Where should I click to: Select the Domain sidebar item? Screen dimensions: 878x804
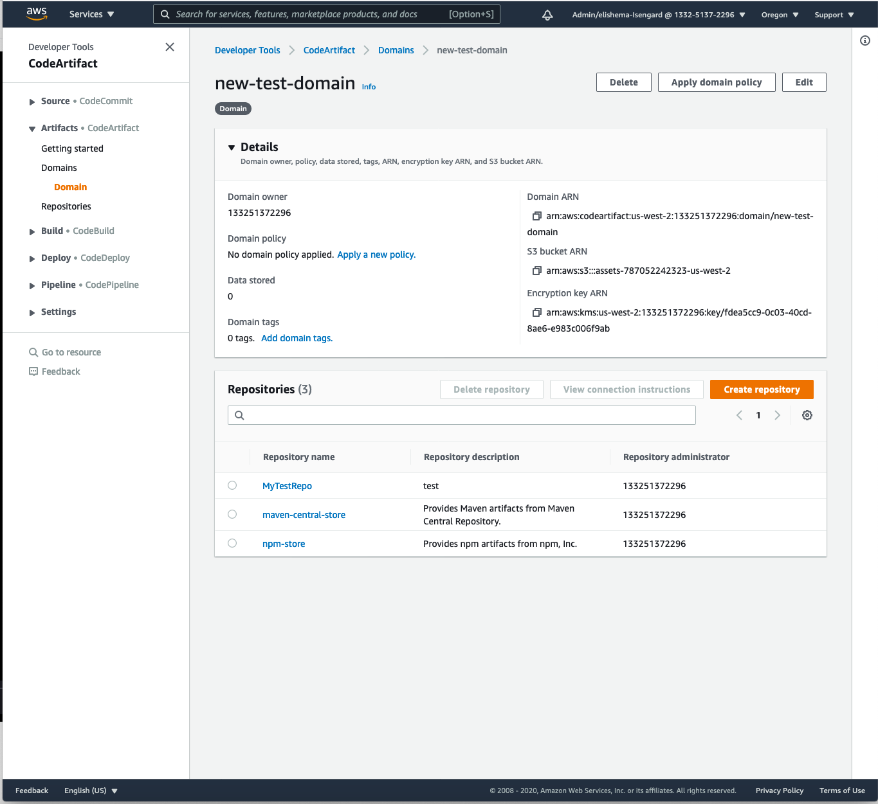pos(70,187)
